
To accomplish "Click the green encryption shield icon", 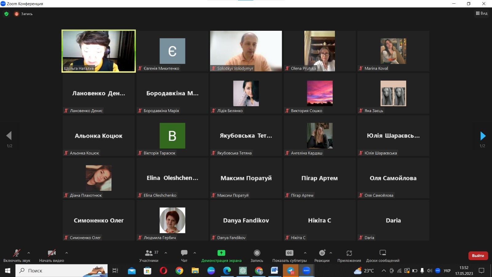I will coord(6,14).
